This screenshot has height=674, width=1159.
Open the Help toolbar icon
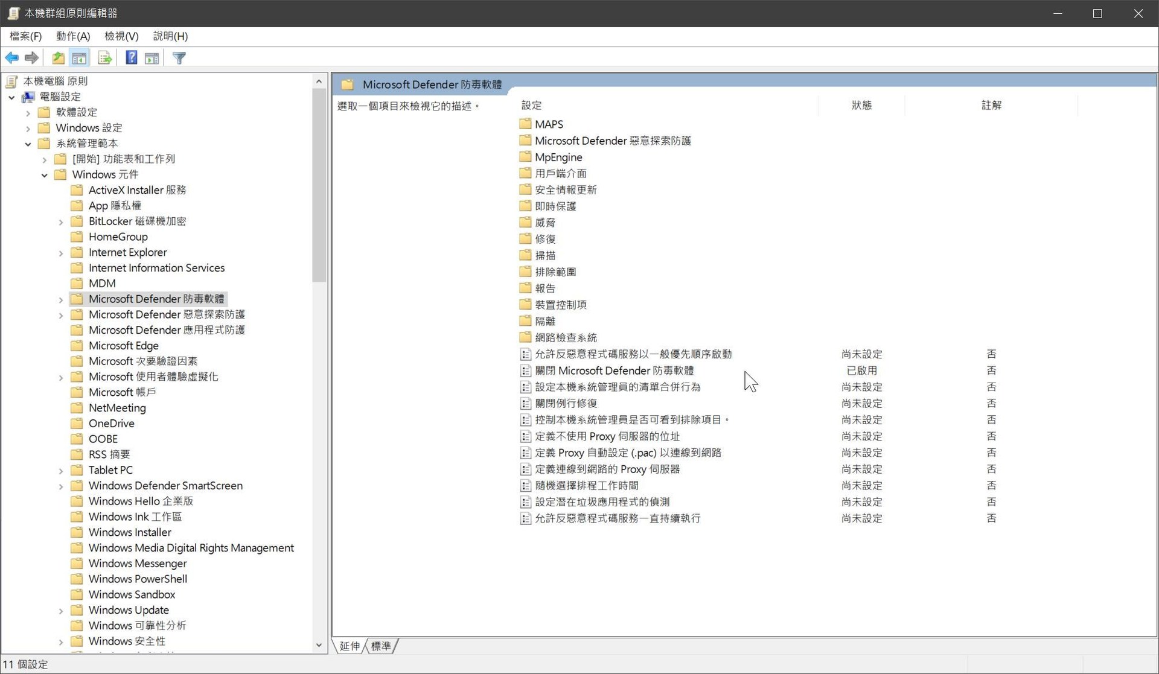pos(131,58)
